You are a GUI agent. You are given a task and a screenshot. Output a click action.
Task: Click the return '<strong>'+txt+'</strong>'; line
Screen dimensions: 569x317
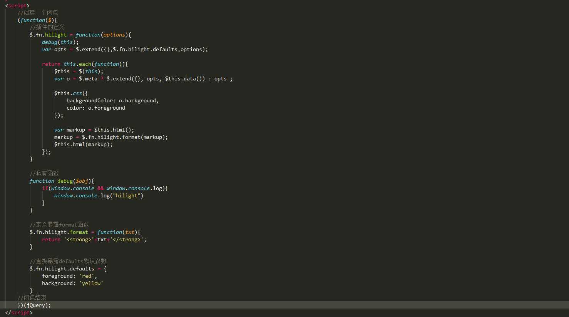(x=94, y=239)
